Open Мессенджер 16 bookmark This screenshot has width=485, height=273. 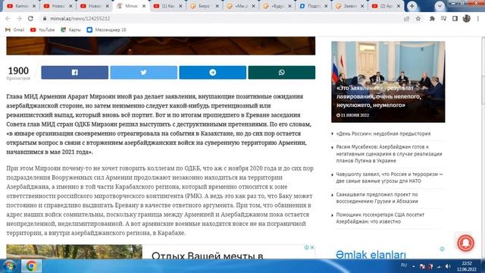coord(106,30)
